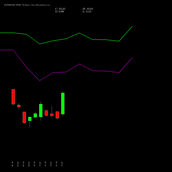Select the tall red 06 Jul candlestick
The image size is (172, 172).
click(13, 97)
